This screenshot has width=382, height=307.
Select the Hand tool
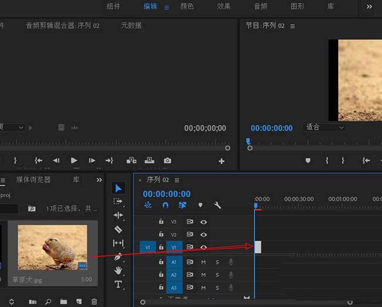(x=118, y=270)
